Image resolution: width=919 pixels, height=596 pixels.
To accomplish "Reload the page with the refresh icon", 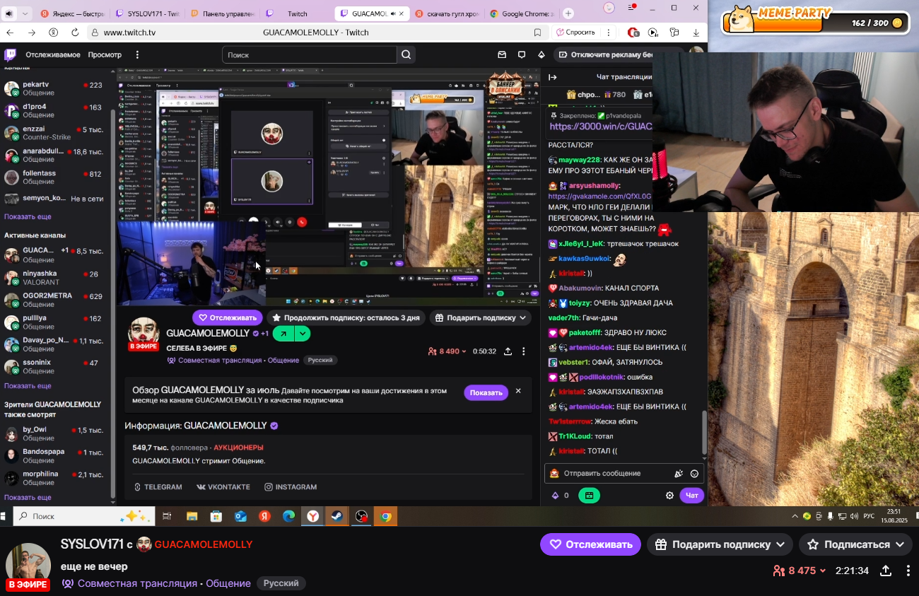I will coord(75,33).
